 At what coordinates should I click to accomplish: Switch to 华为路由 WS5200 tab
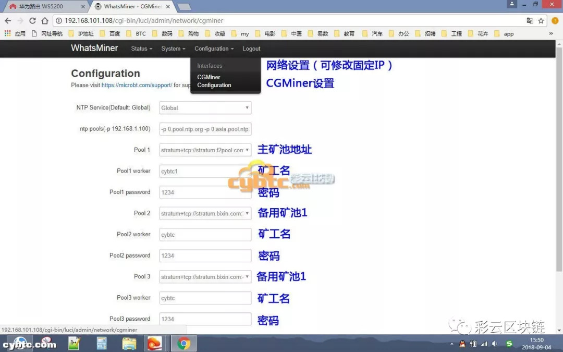[x=42, y=6]
